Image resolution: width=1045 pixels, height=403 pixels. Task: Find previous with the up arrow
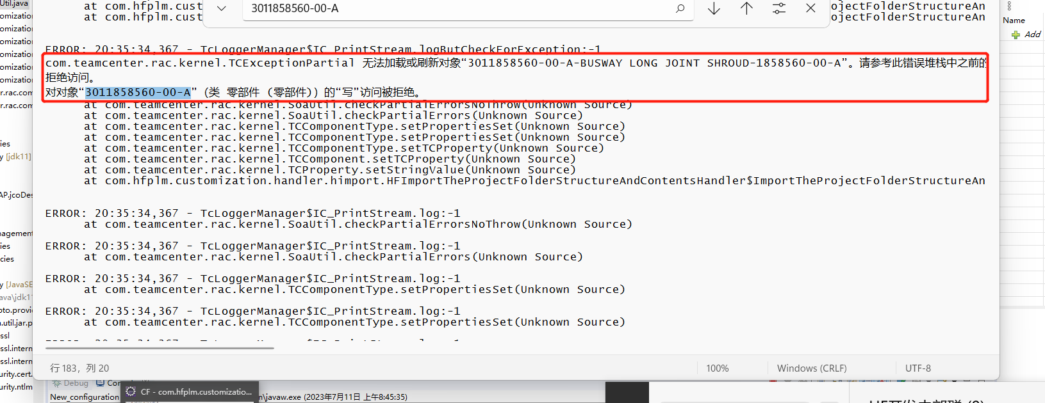coord(746,8)
